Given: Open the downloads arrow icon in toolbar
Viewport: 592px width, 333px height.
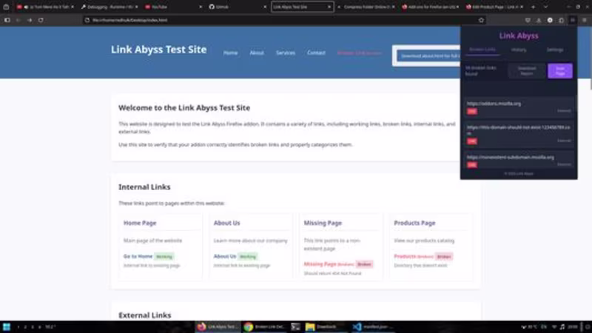Looking at the screenshot, I should point(539,20).
